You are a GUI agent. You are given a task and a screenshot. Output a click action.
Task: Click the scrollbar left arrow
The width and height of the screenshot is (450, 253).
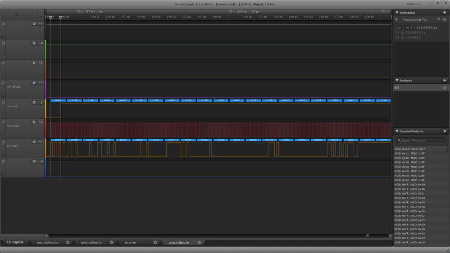tap(46, 236)
